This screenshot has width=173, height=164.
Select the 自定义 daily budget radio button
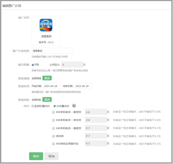[x=51, y=65]
